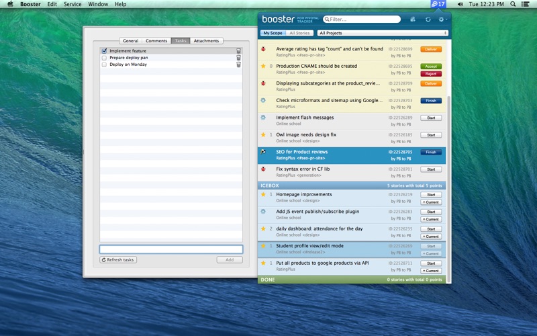The image size is (537, 336).
Task: Click the ICEBOX section header
Action: point(352,185)
